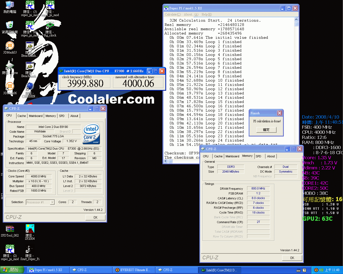The height and width of the screenshot is (274, 343).
Task: Select the cpuz shortcut desktop icon
Action: coord(10,66)
